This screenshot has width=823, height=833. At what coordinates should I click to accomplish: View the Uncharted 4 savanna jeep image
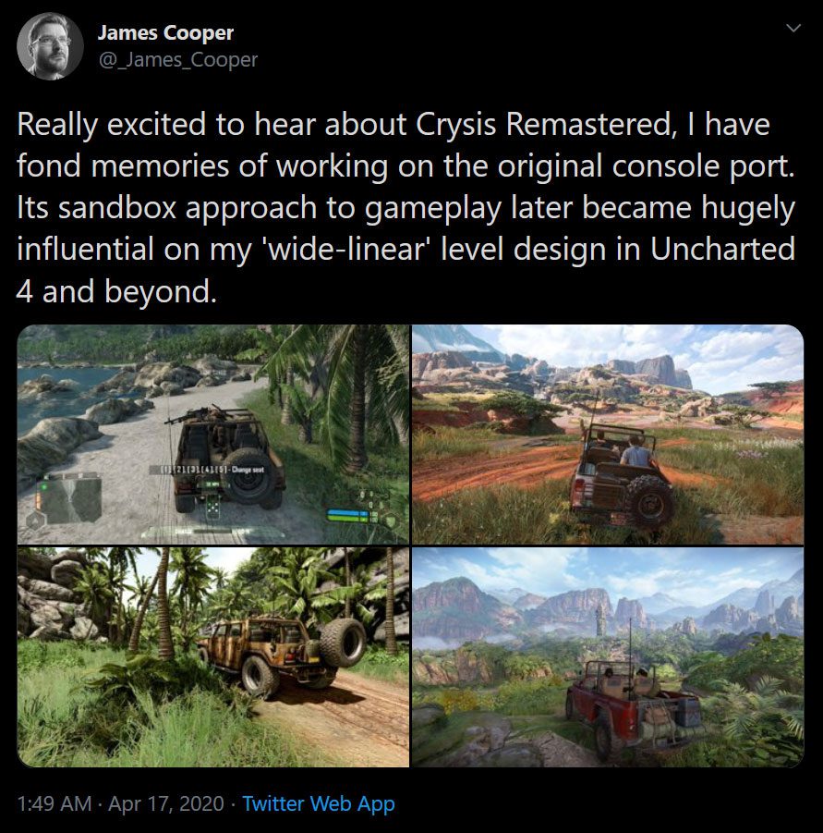click(x=608, y=434)
